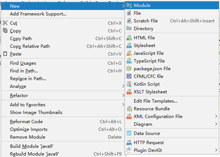Select Find Usages menu entry
Screen dimensions: 220x157
(x=63, y=63)
